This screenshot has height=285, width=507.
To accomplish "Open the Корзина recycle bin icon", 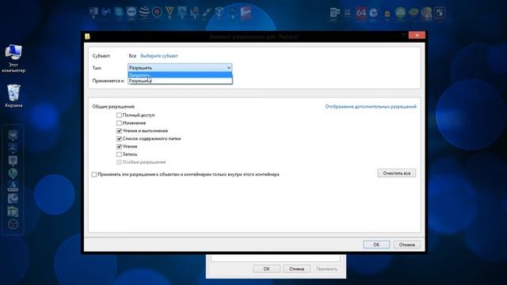I will (13, 96).
